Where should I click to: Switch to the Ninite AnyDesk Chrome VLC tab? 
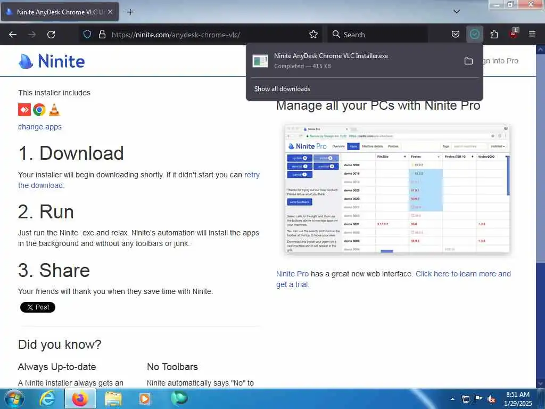60,12
